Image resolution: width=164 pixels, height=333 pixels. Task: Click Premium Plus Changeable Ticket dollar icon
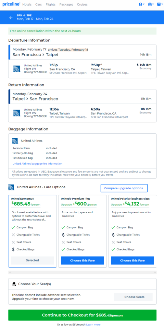[x=63, y=235]
